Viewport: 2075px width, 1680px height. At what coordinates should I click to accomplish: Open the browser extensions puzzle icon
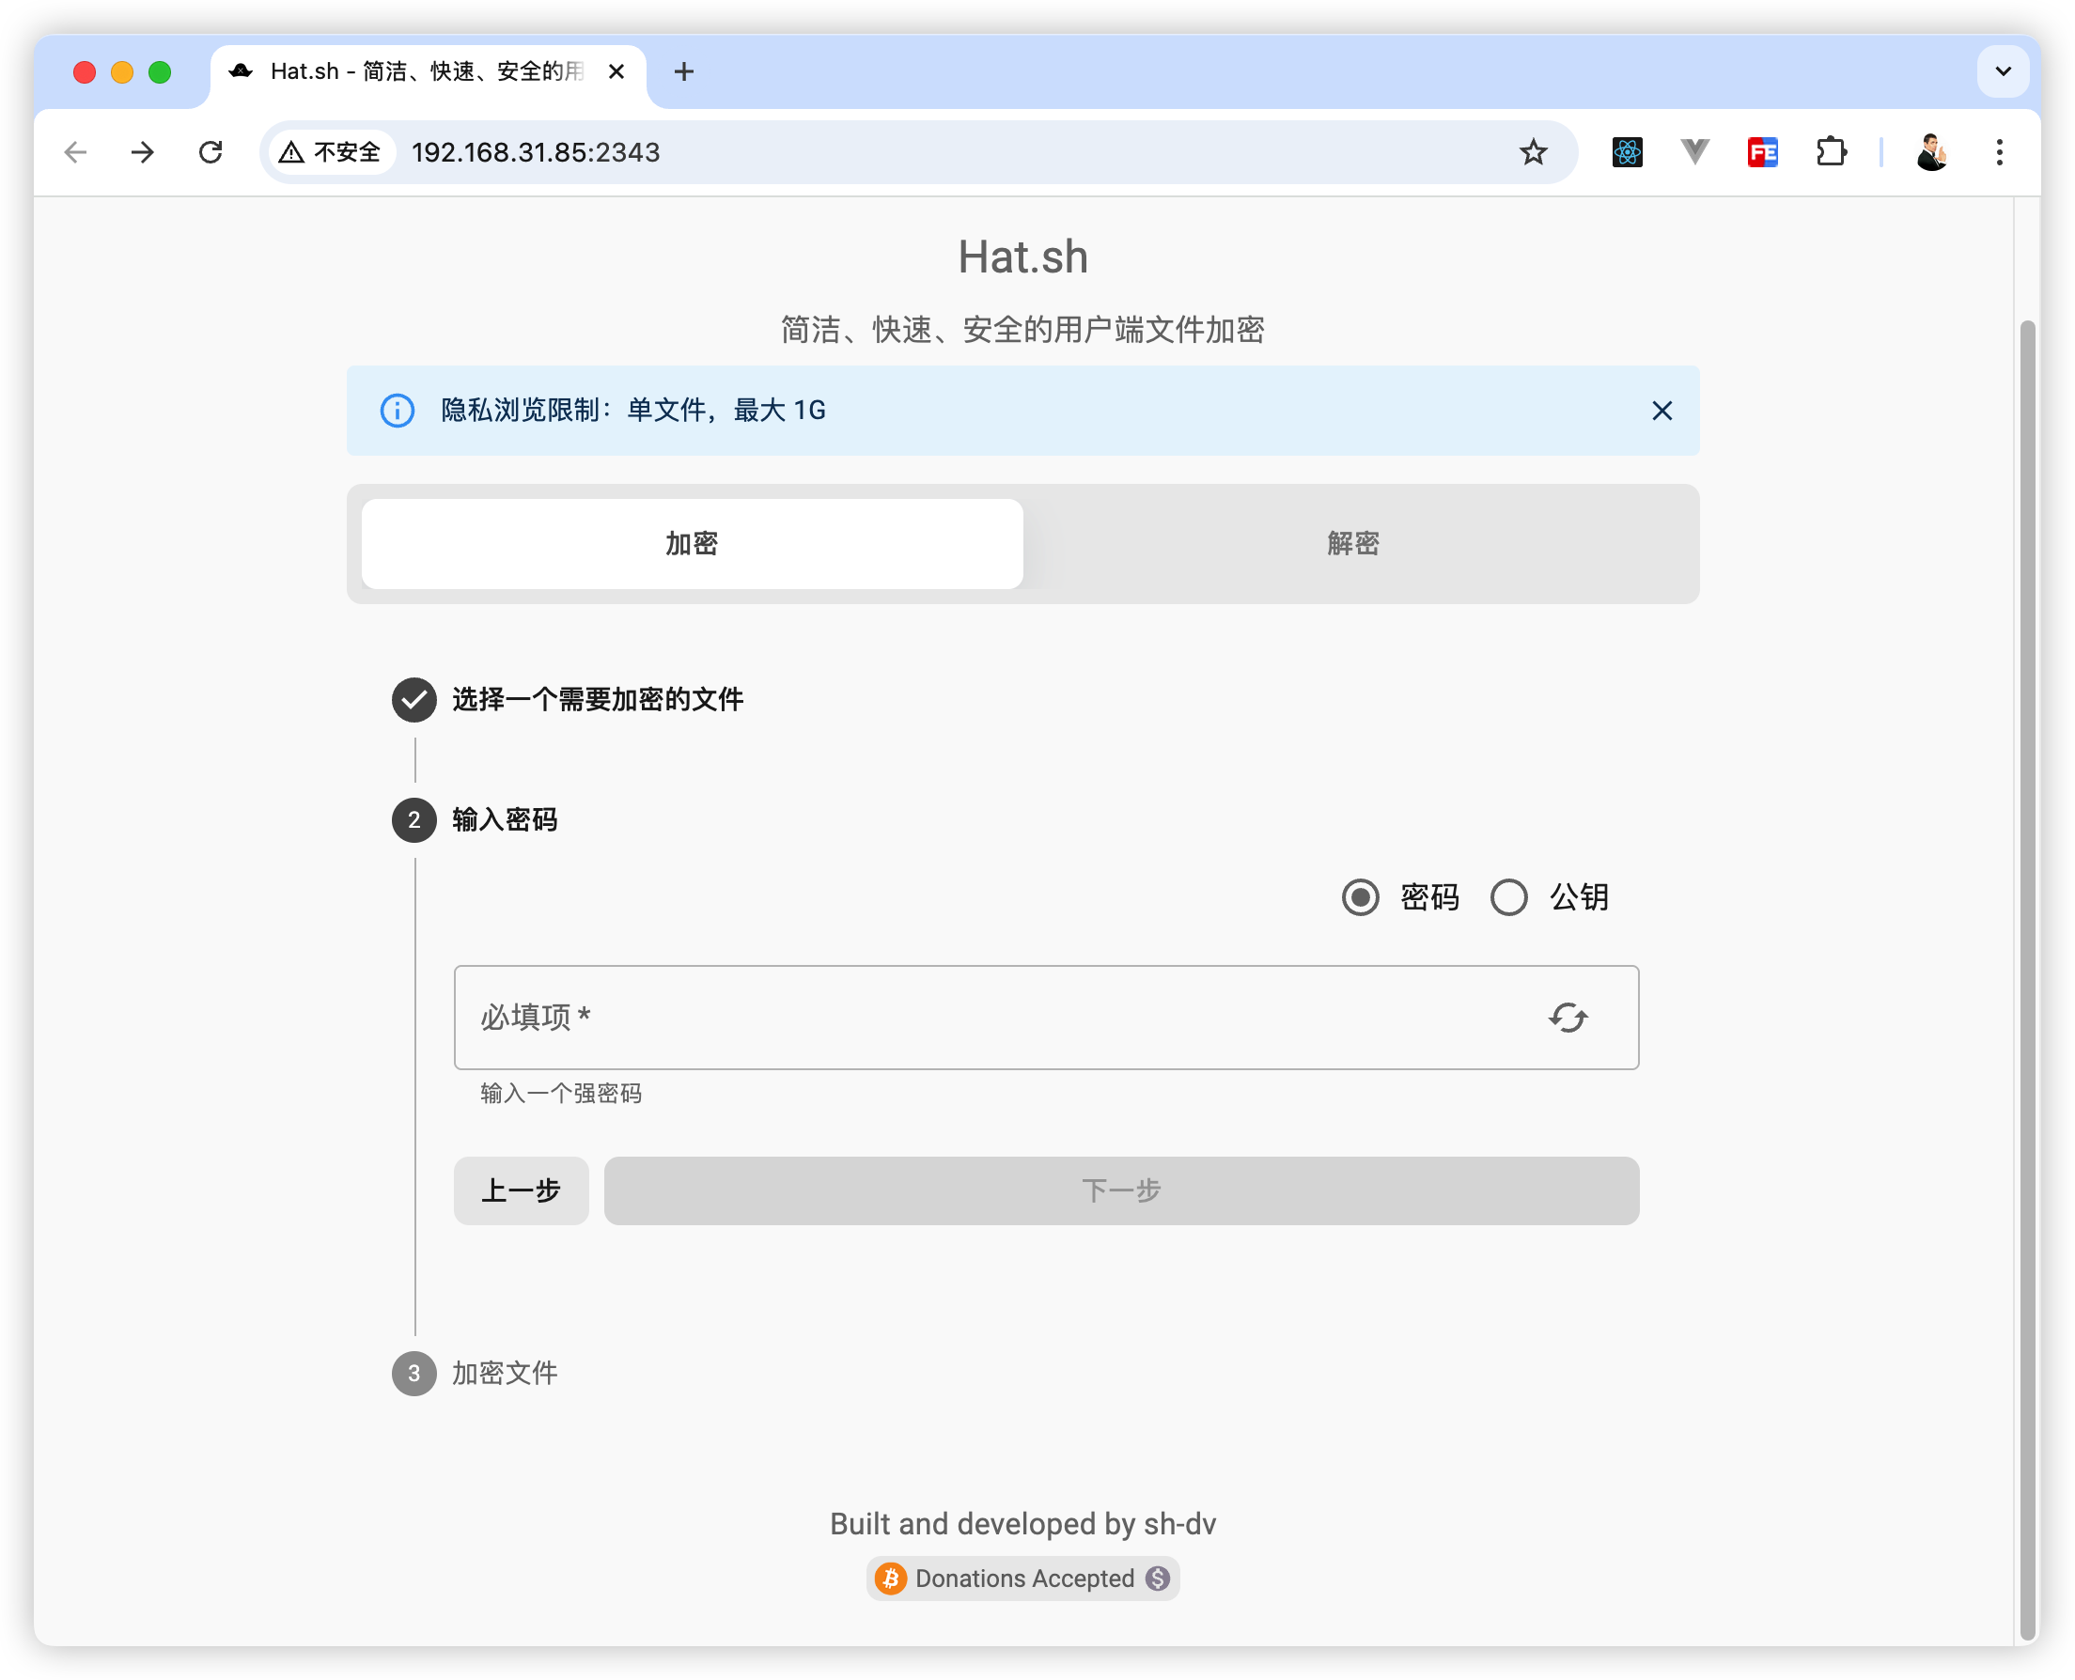1830,152
